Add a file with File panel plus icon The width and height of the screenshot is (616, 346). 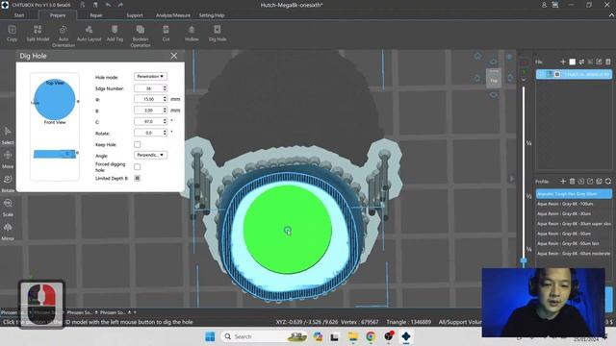(563, 62)
